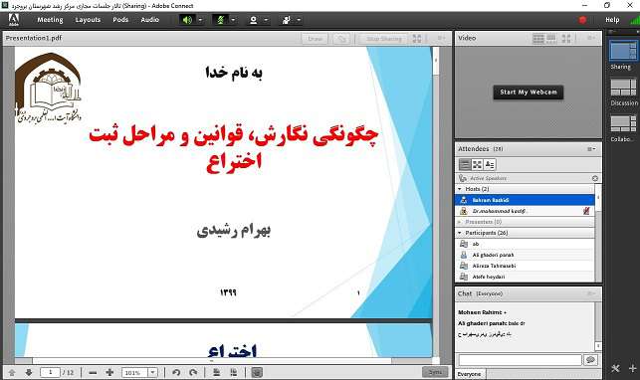The image size is (640, 380).
Task: Rotate document clockwise icon
Action: pyautogui.click(x=193, y=373)
